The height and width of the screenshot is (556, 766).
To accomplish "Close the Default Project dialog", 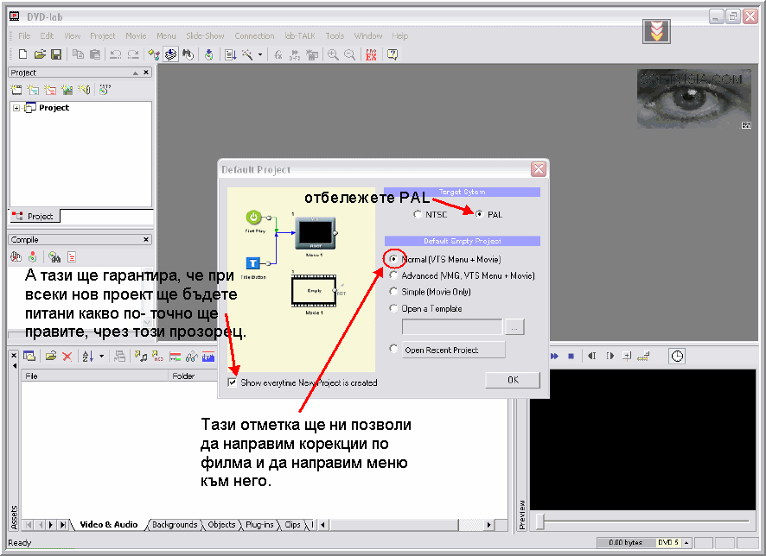I will 539,169.
